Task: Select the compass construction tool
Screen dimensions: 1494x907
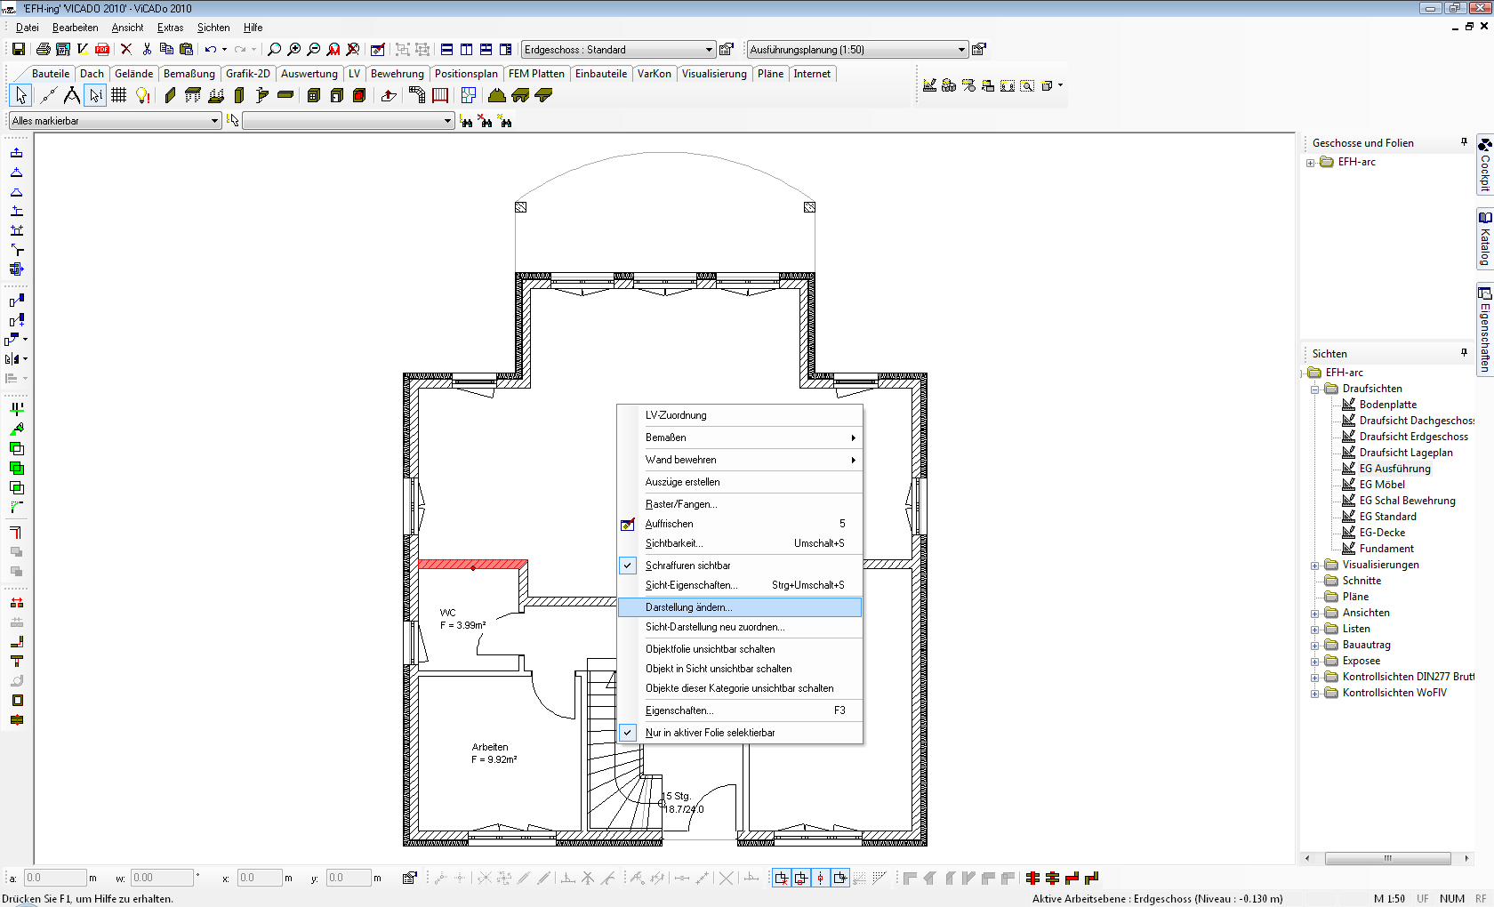Action: 71,95
